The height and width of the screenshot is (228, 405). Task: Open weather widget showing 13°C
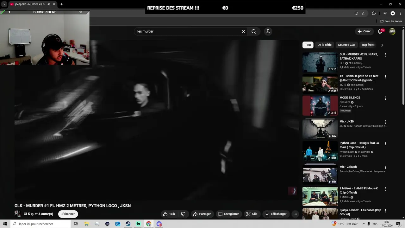click(344, 224)
